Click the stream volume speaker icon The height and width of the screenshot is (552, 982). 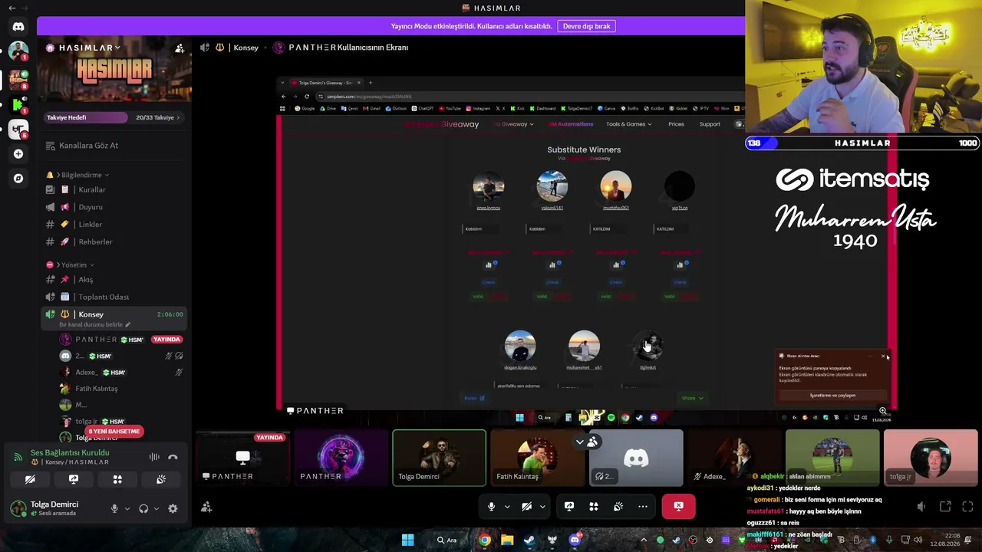[x=921, y=507]
